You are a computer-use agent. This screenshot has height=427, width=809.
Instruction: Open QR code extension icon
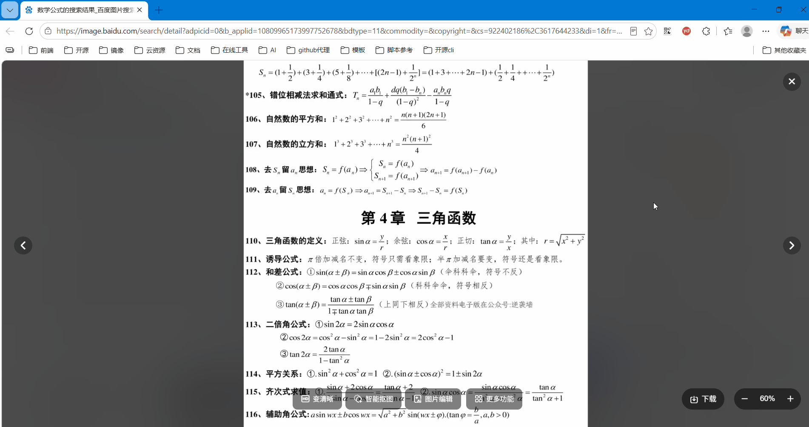pos(667,31)
